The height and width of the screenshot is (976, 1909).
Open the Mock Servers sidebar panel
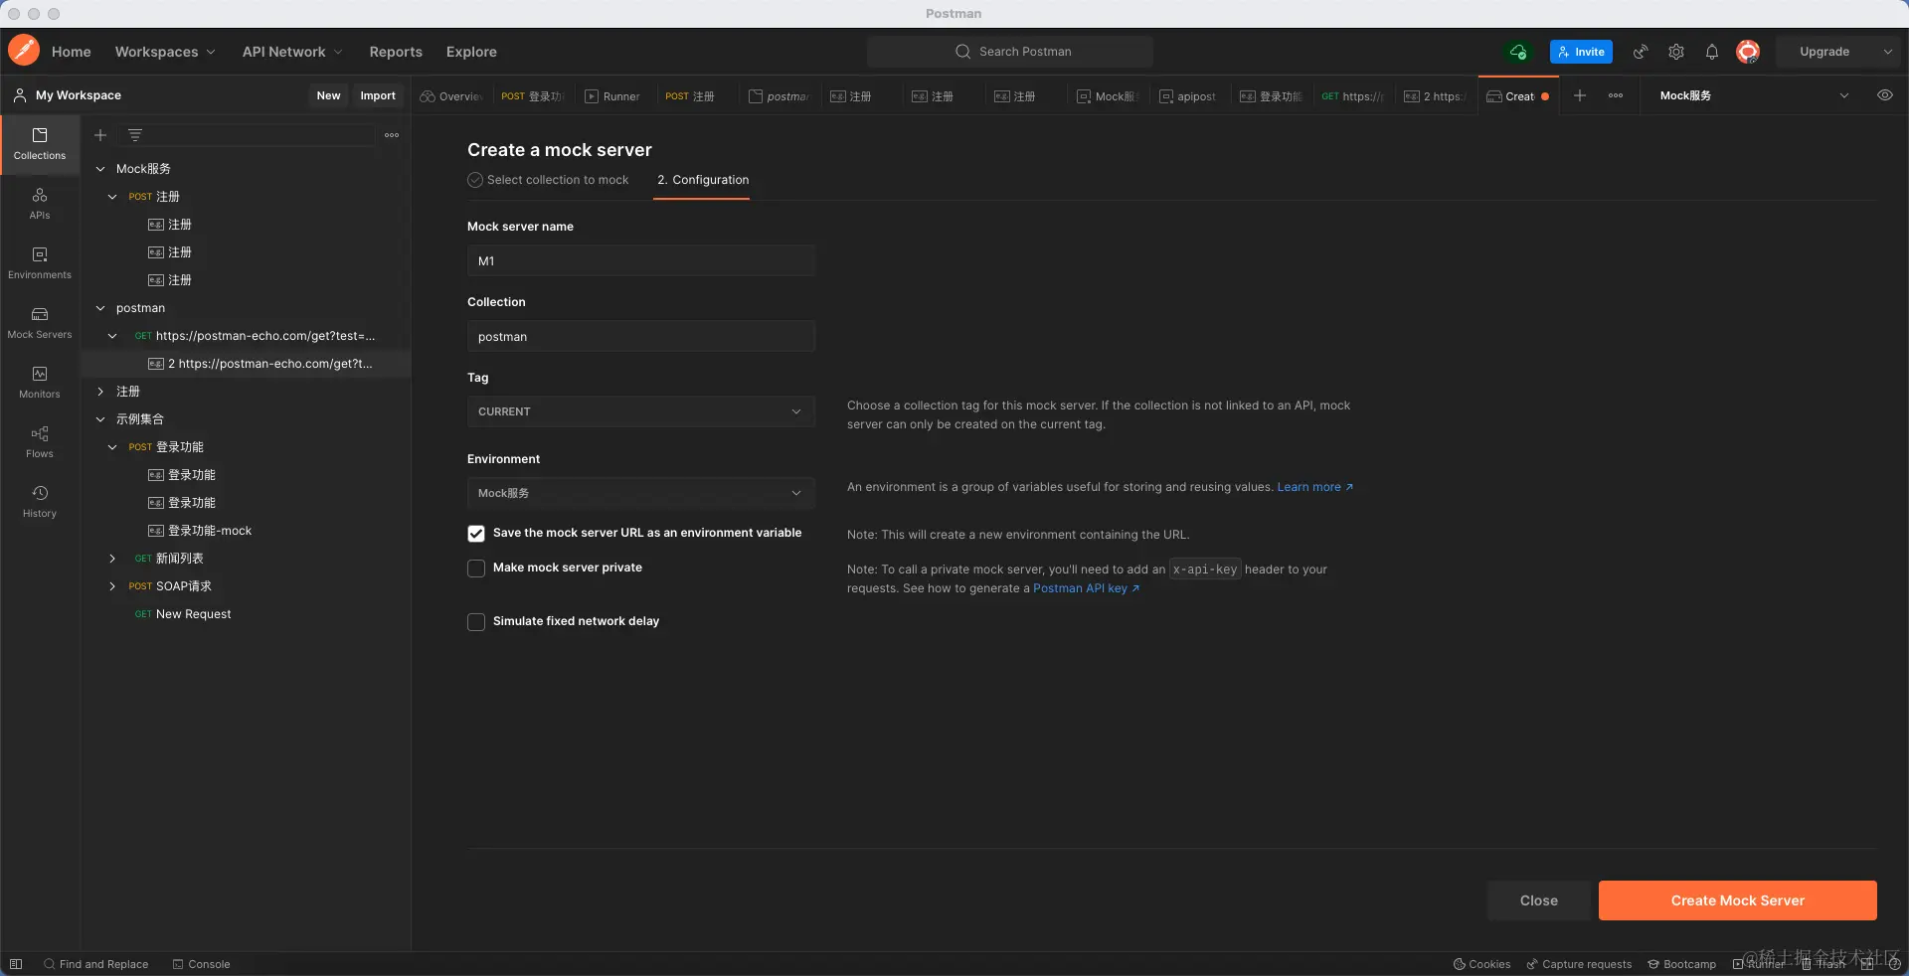tap(40, 323)
